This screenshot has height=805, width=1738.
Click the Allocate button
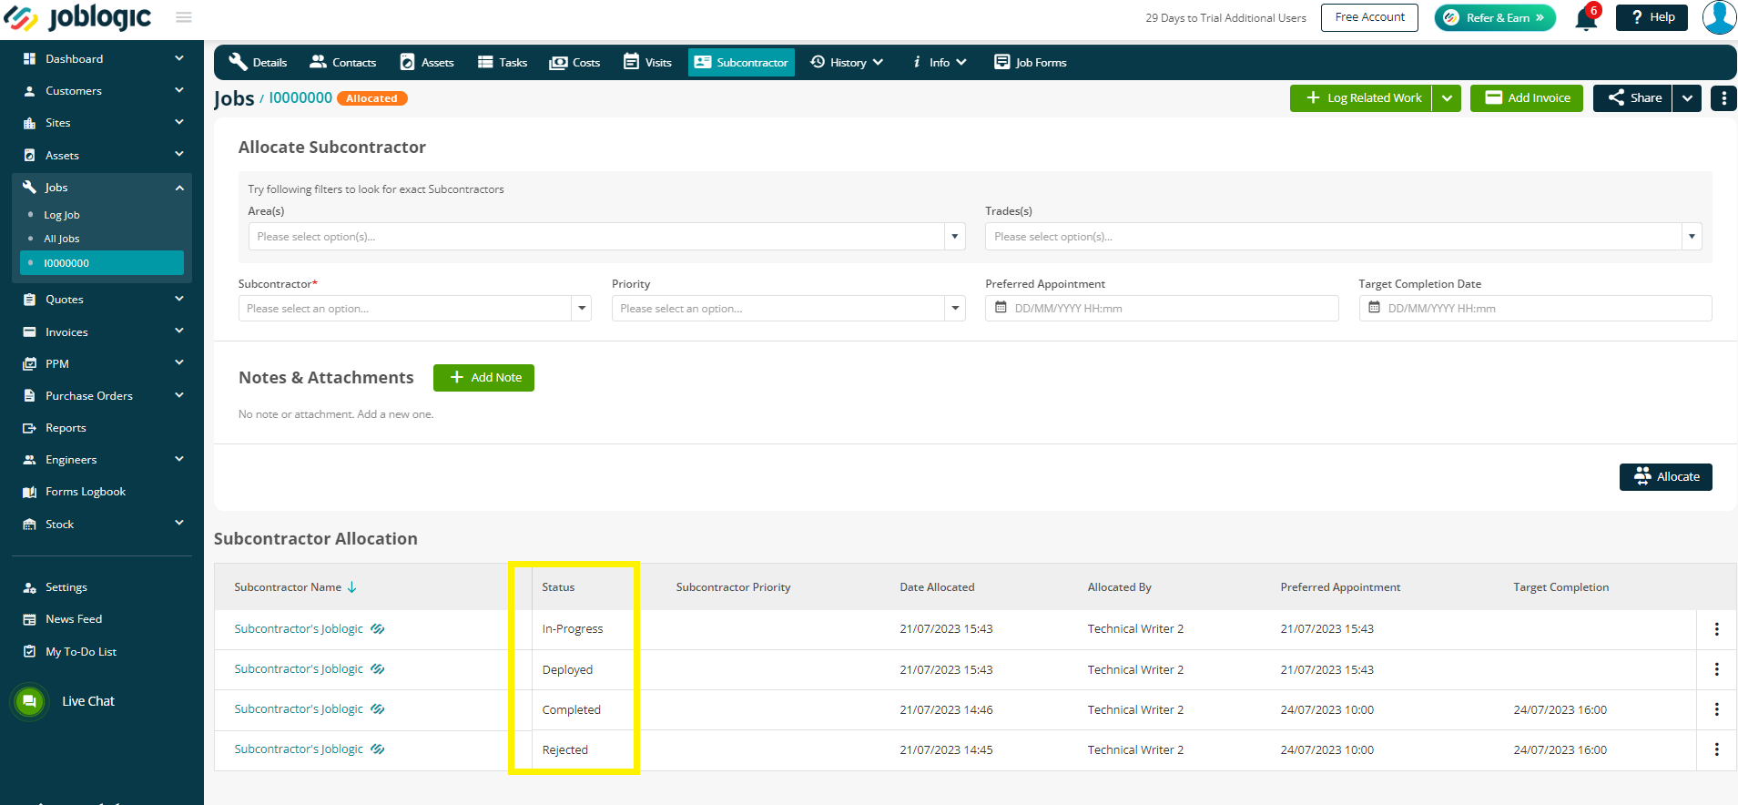1665,477
